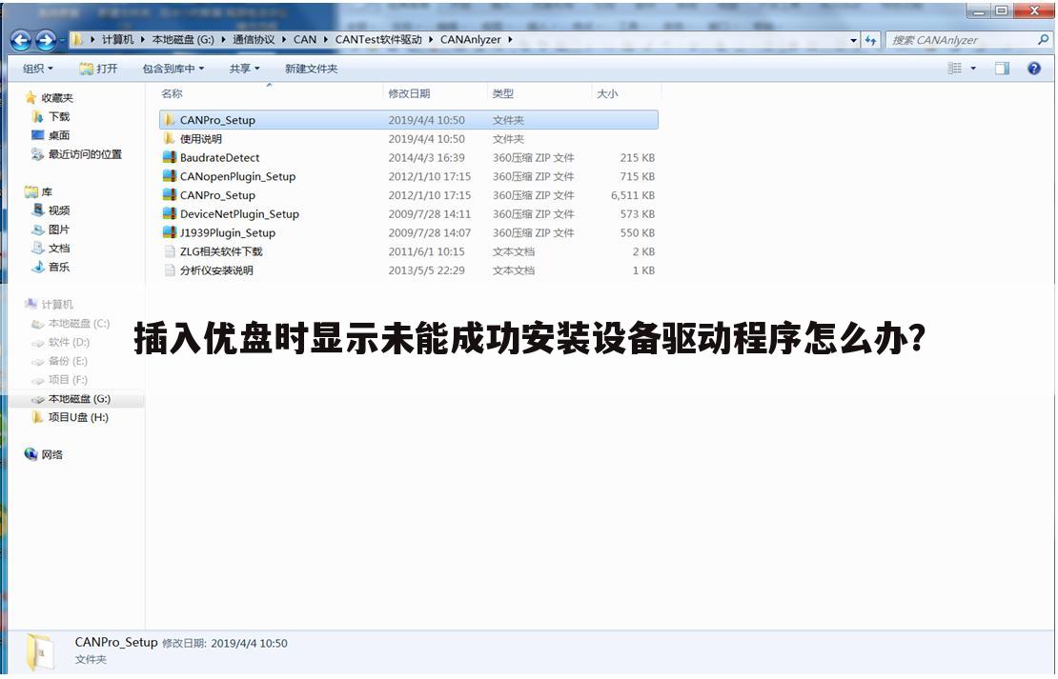Refresh the CANAnlyzer folder view
The image size is (1058, 679).
870,40
